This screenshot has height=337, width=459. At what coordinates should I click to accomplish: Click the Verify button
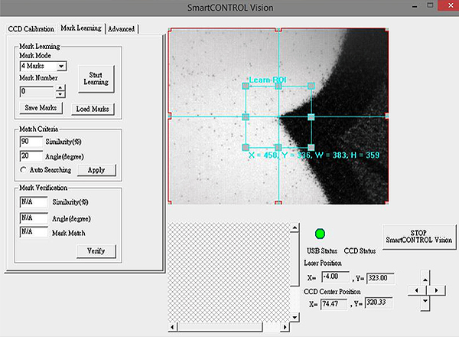(96, 250)
